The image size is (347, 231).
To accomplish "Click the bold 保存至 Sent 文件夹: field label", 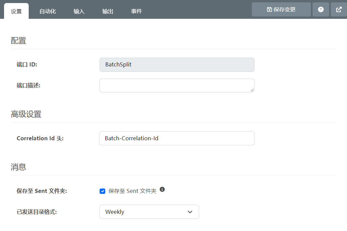I will [x=42, y=191].
